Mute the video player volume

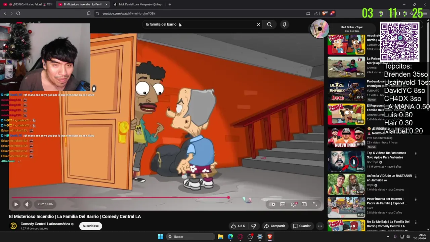(x=27, y=204)
